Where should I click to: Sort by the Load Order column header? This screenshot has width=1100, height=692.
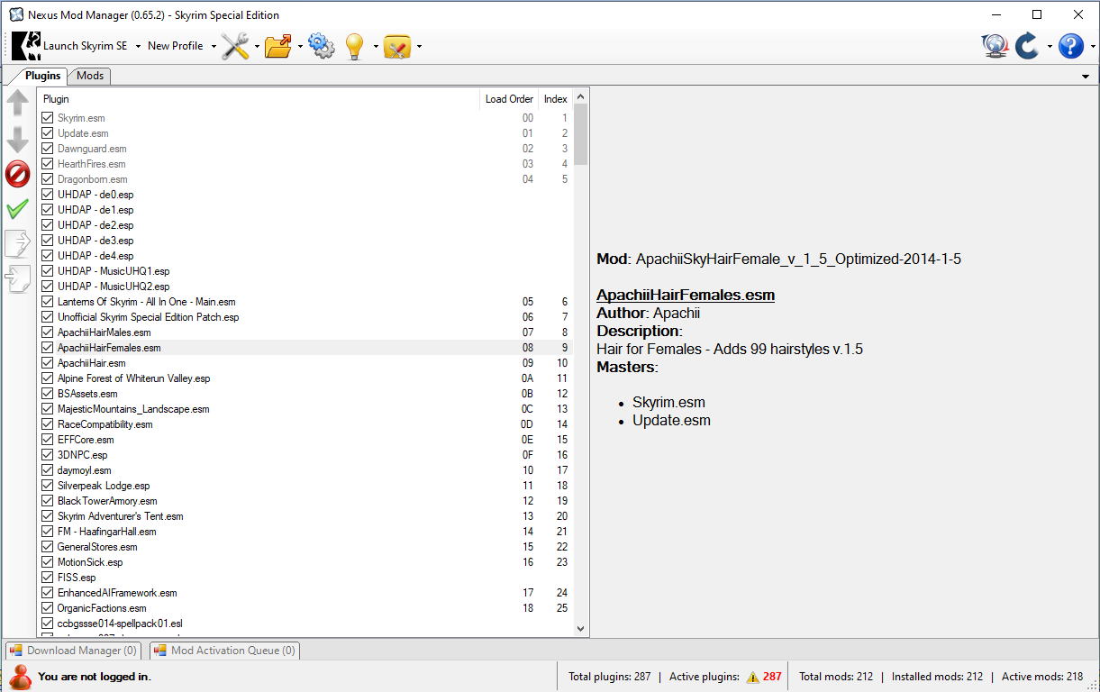coord(509,99)
